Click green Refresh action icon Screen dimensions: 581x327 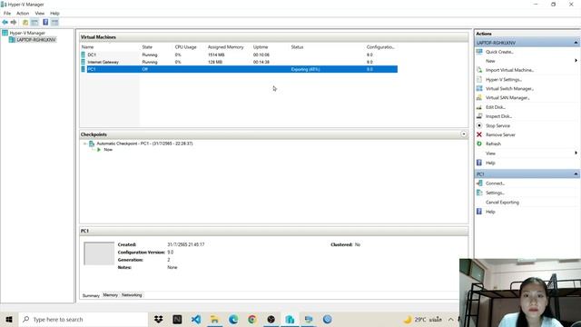(479, 144)
